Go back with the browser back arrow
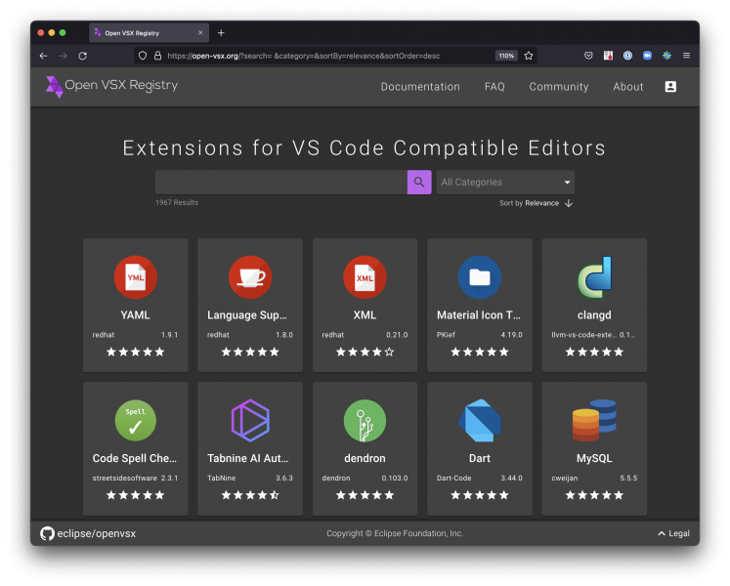The width and height of the screenshot is (730, 586). click(43, 56)
